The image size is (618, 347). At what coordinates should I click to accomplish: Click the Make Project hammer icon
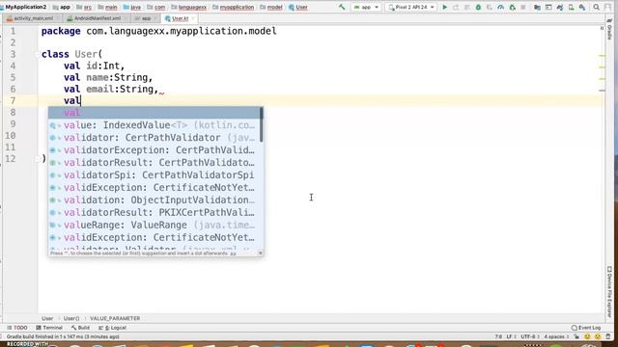point(342,7)
